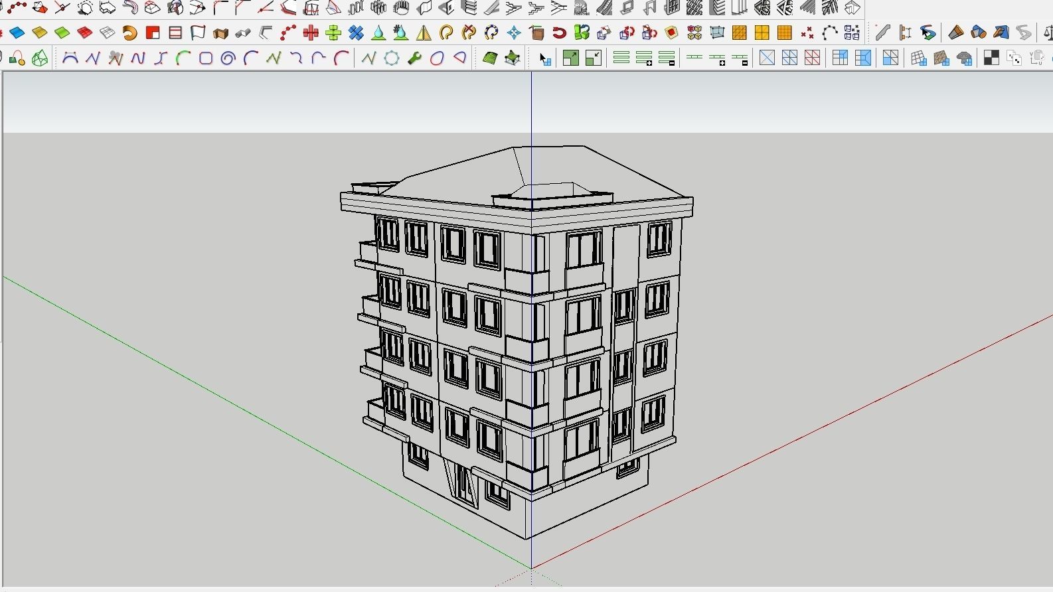Open the green contour terrain icon

[490, 58]
